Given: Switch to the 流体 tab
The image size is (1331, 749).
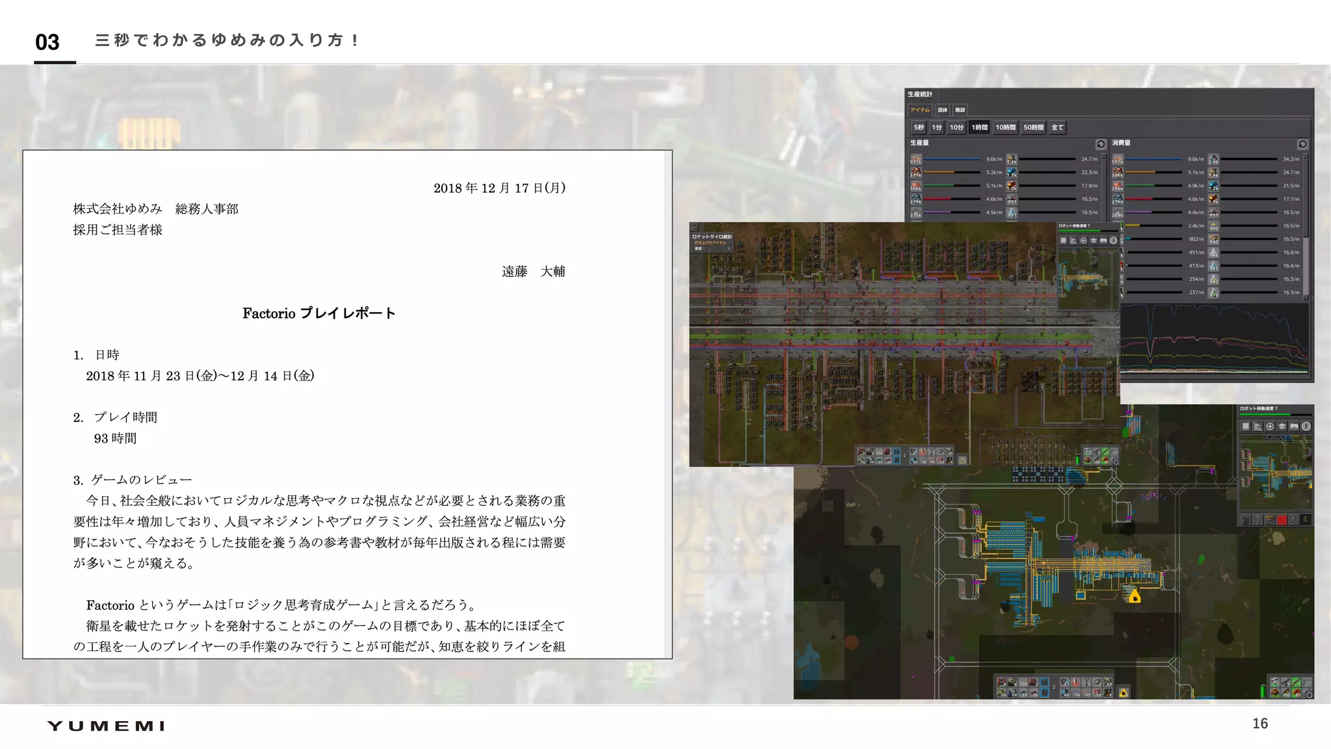Looking at the screenshot, I should point(942,110).
